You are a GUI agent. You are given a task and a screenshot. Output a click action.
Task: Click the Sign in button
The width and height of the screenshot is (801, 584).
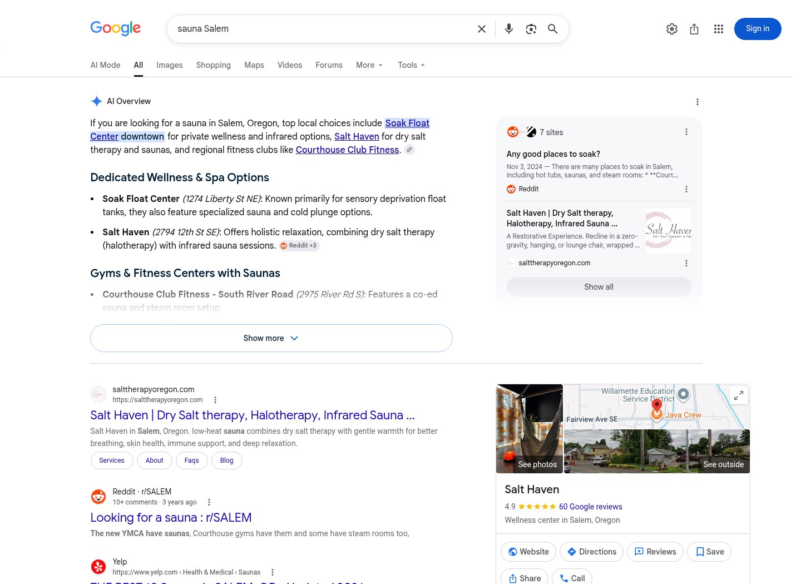pyautogui.click(x=758, y=29)
